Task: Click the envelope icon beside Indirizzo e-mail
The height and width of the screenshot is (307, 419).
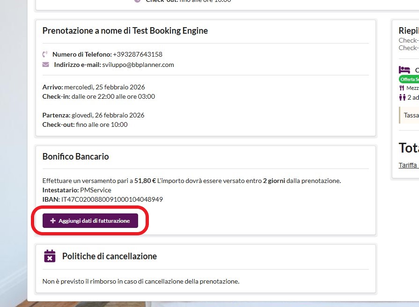Action: [45, 65]
